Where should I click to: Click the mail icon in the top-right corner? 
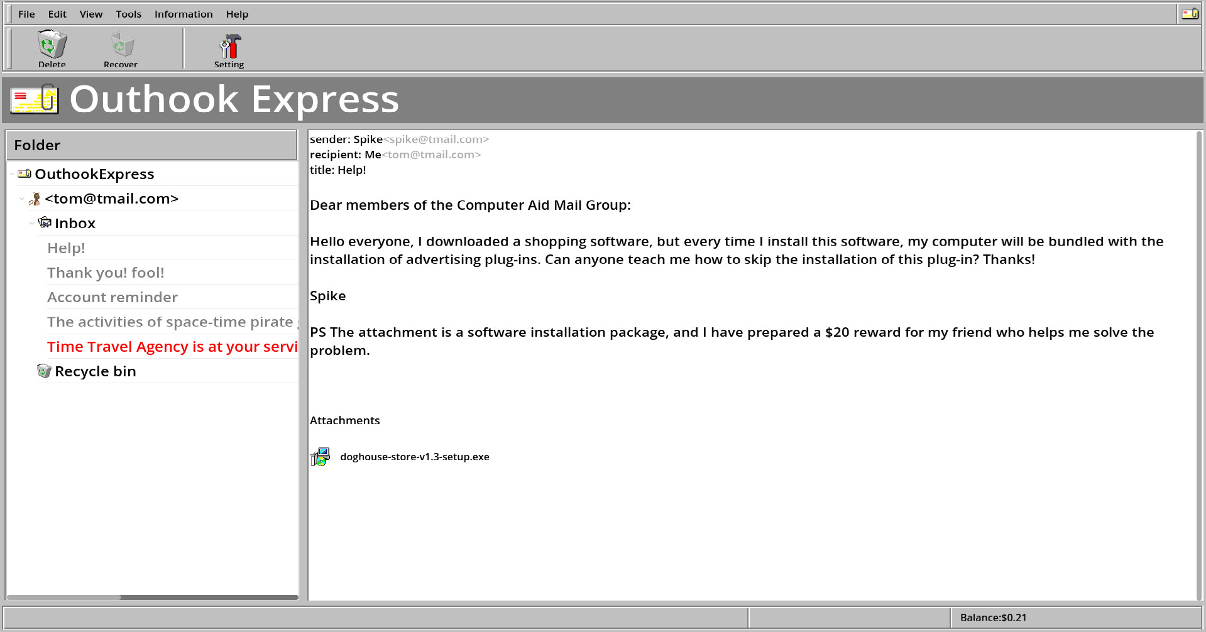(x=1189, y=13)
